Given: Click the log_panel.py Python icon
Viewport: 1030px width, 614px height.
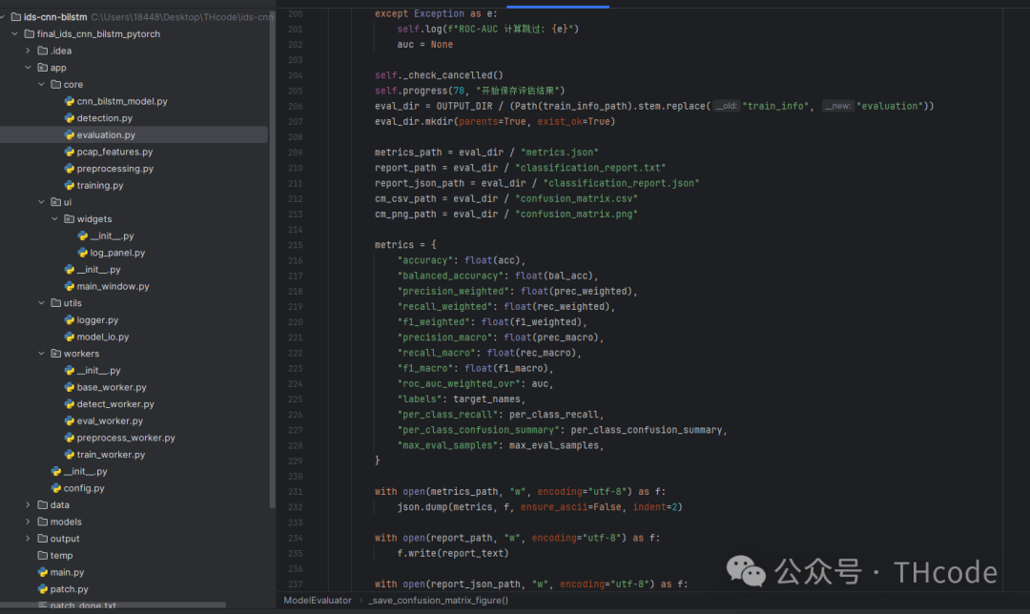Looking at the screenshot, I should pyautogui.click(x=82, y=253).
